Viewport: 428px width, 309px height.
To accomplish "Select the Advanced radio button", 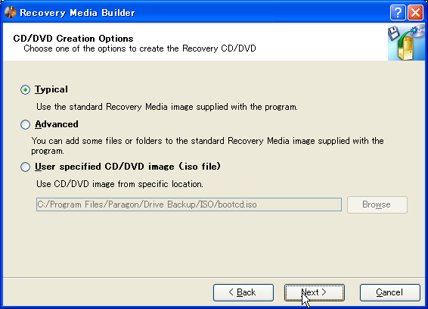I will (x=25, y=124).
